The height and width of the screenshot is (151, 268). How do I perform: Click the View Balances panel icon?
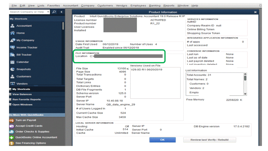10,94
